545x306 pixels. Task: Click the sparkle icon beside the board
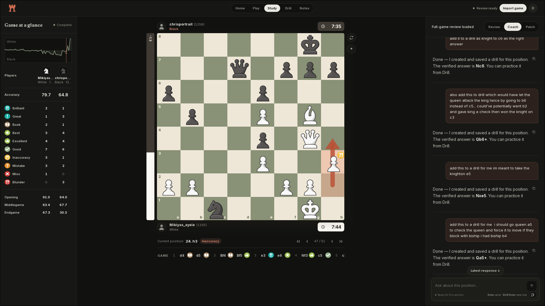(x=351, y=49)
